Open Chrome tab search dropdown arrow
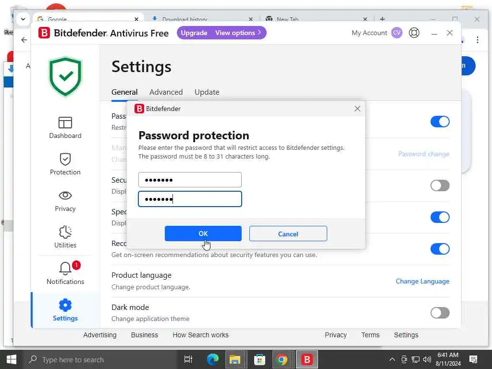Image resolution: width=492 pixels, height=369 pixels. pos(23,19)
